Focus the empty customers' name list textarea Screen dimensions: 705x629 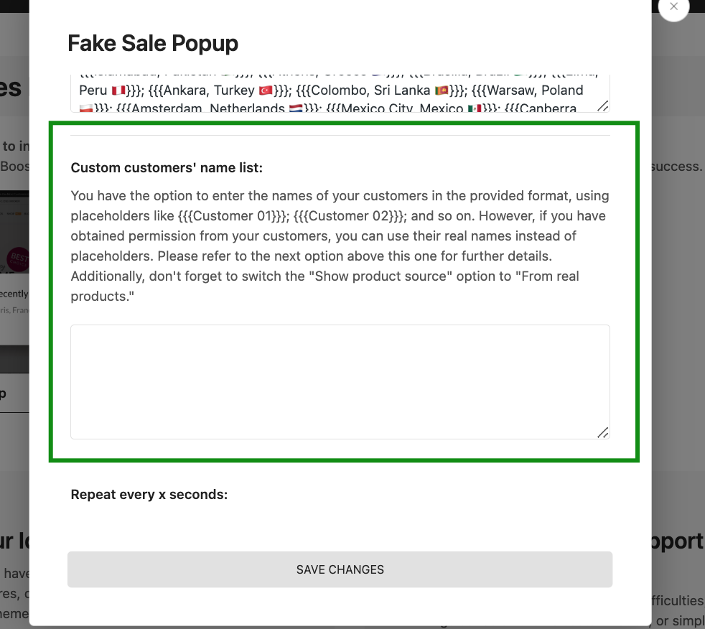tap(340, 382)
